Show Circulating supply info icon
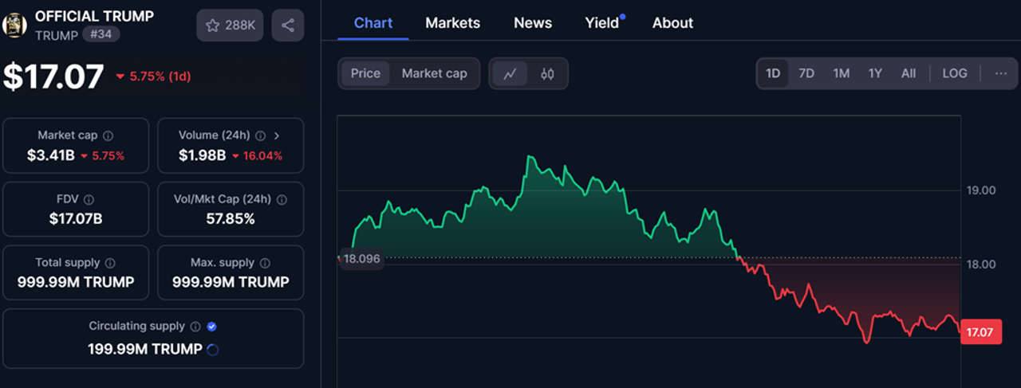The height and width of the screenshot is (388, 1021). click(x=195, y=326)
